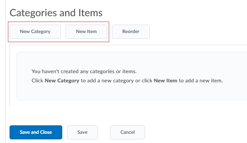This screenshot has width=247, height=143.
Task: Click the empty area below the empty-state message box
Action: [x=126, y=104]
